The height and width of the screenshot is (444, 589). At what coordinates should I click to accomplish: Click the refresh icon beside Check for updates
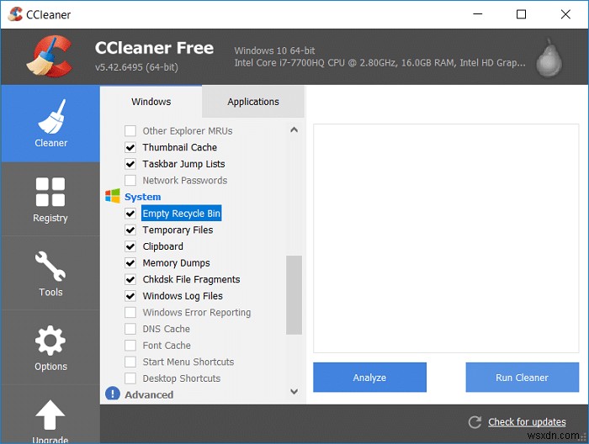[x=475, y=422]
